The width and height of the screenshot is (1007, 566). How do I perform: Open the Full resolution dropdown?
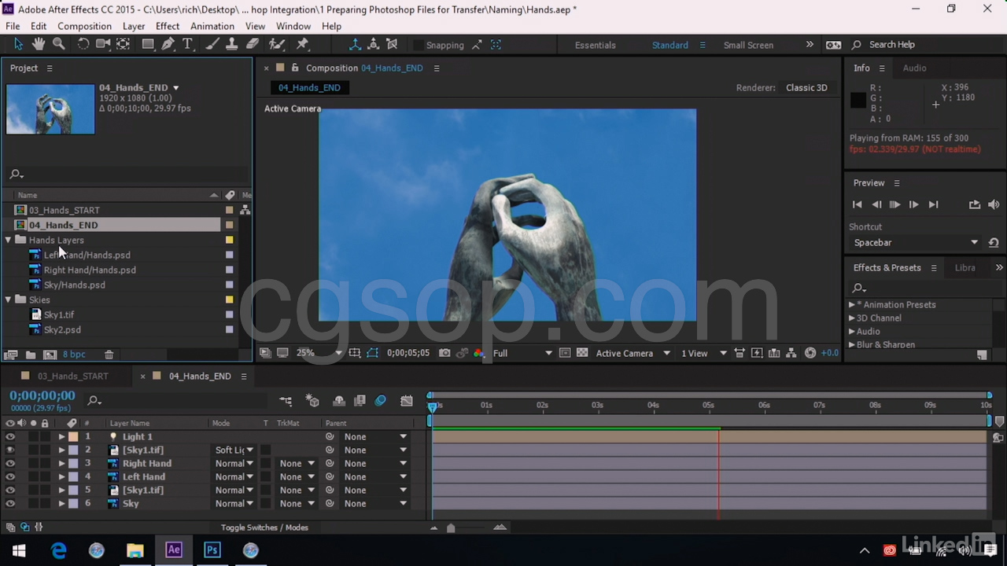coord(522,353)
